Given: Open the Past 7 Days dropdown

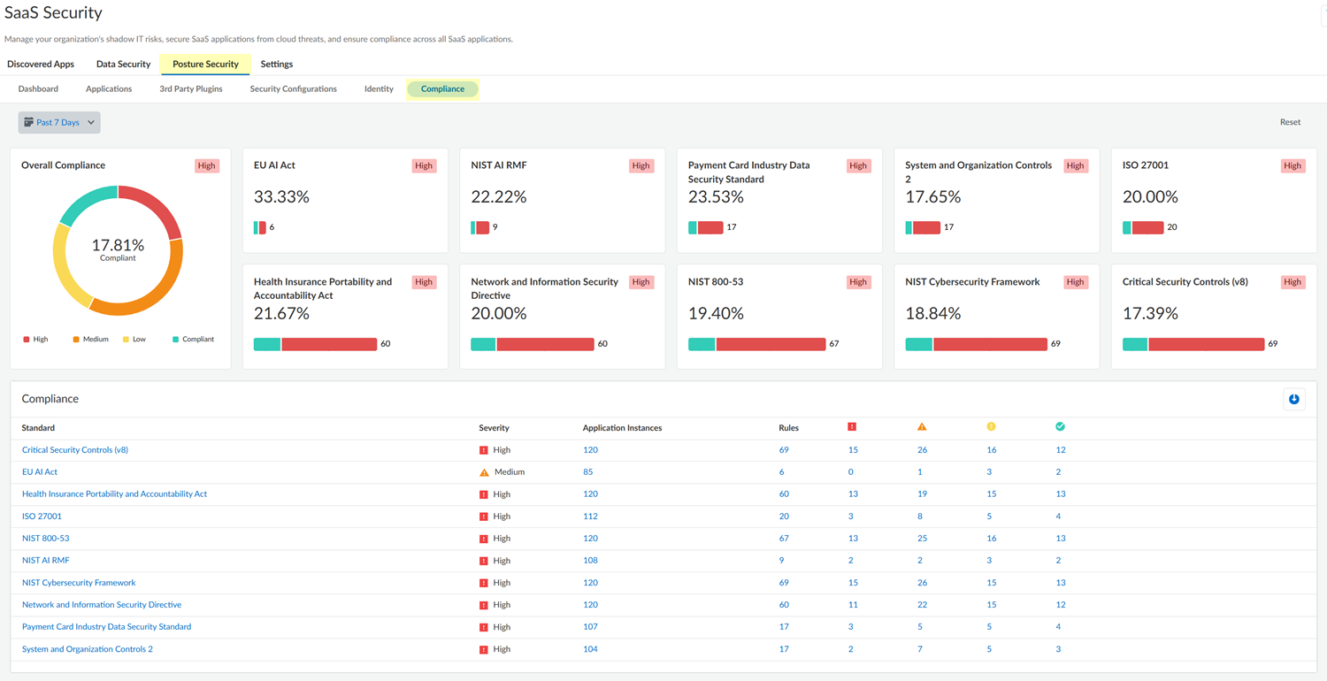Looking at the screenshot, I should 59,122.
